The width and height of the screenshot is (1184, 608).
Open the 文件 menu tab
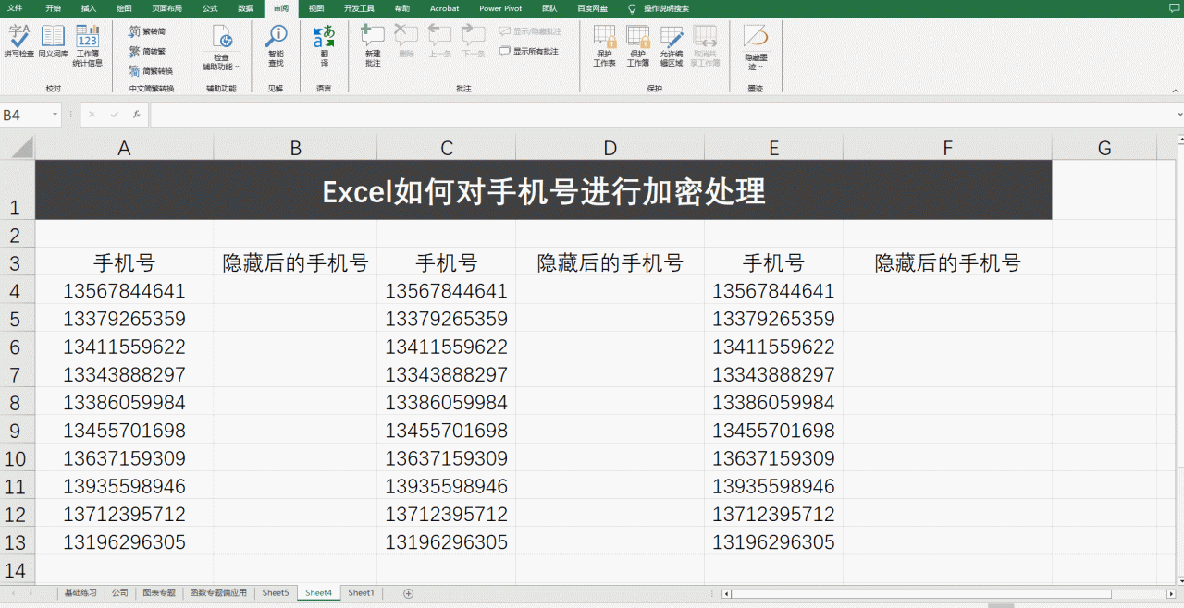click(x=15, y=8)
